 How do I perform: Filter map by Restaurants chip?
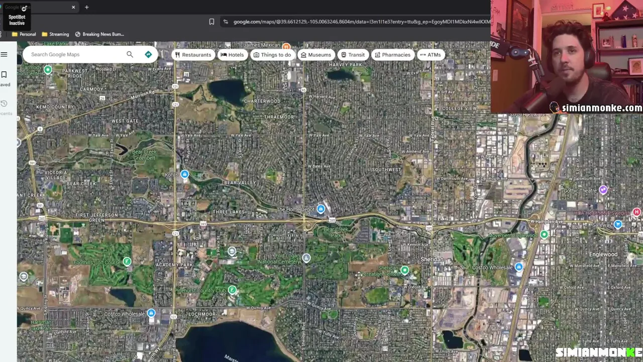tap(193, 55)
